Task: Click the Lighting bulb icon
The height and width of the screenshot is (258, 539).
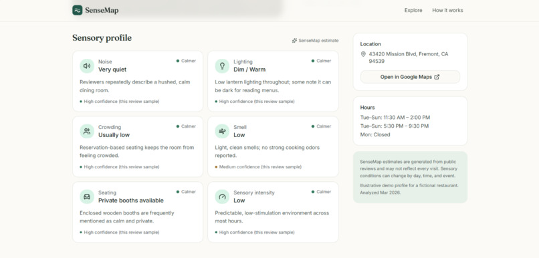Action: tap(222, 66)
